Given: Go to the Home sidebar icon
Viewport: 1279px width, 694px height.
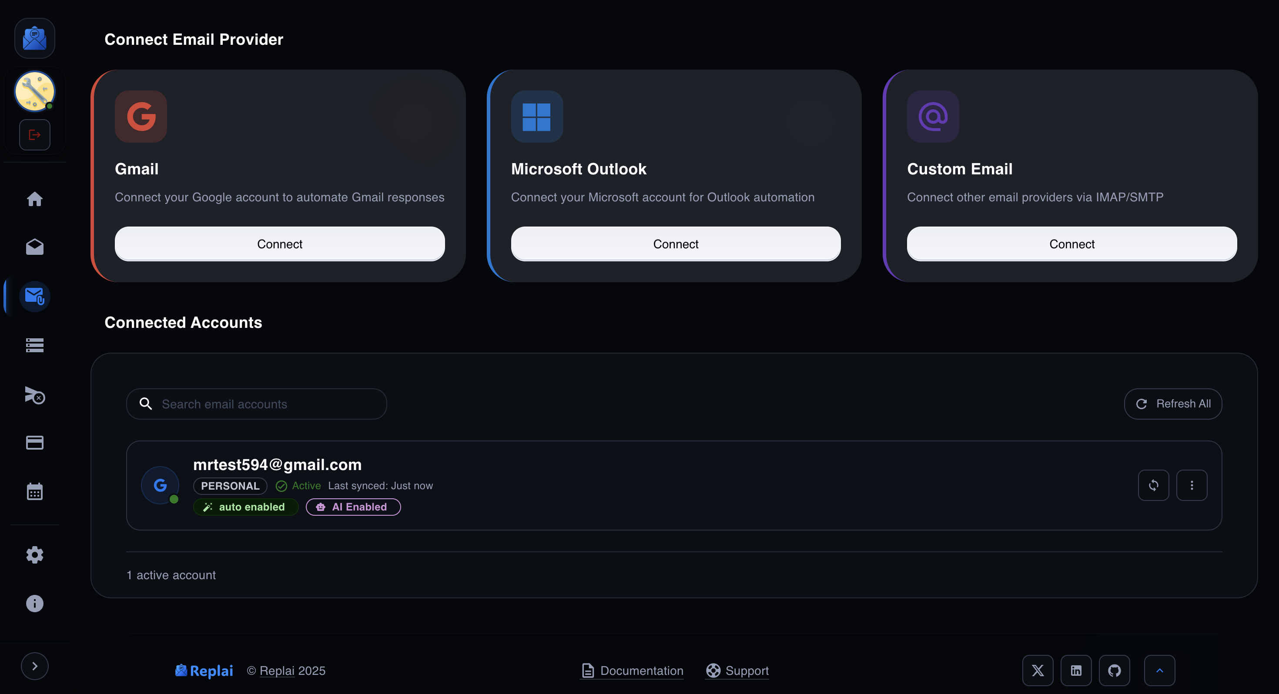Looking at the screenshot, I should (34, 199).
